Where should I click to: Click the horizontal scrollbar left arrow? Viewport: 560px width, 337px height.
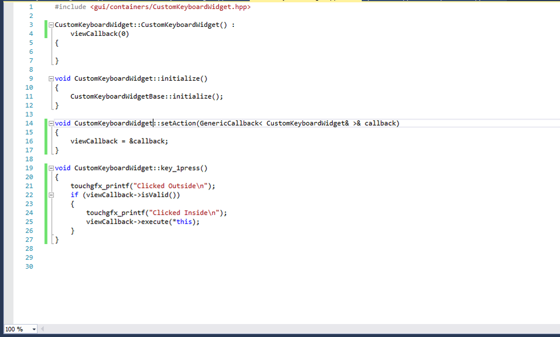[43, 329]
